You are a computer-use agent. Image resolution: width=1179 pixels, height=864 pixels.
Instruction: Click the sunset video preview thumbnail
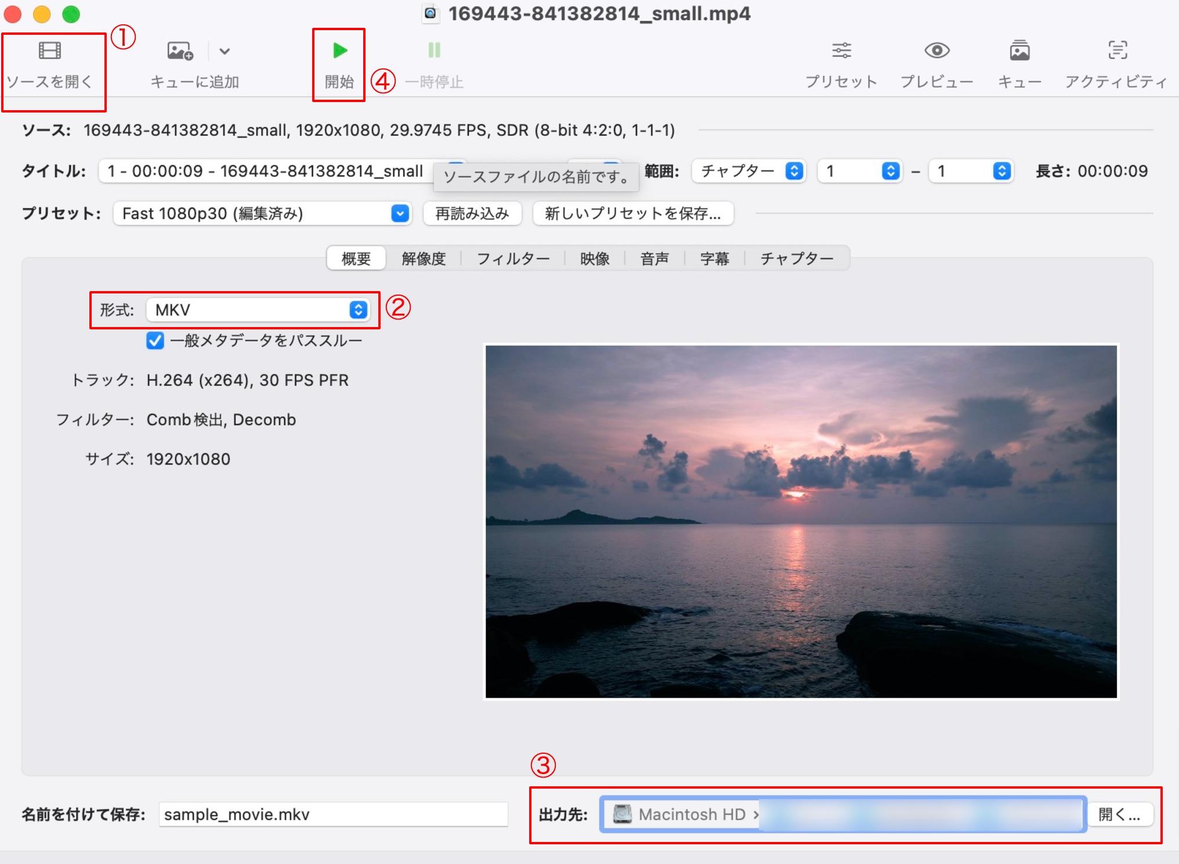pyautogui.click(x=801, y=521)
